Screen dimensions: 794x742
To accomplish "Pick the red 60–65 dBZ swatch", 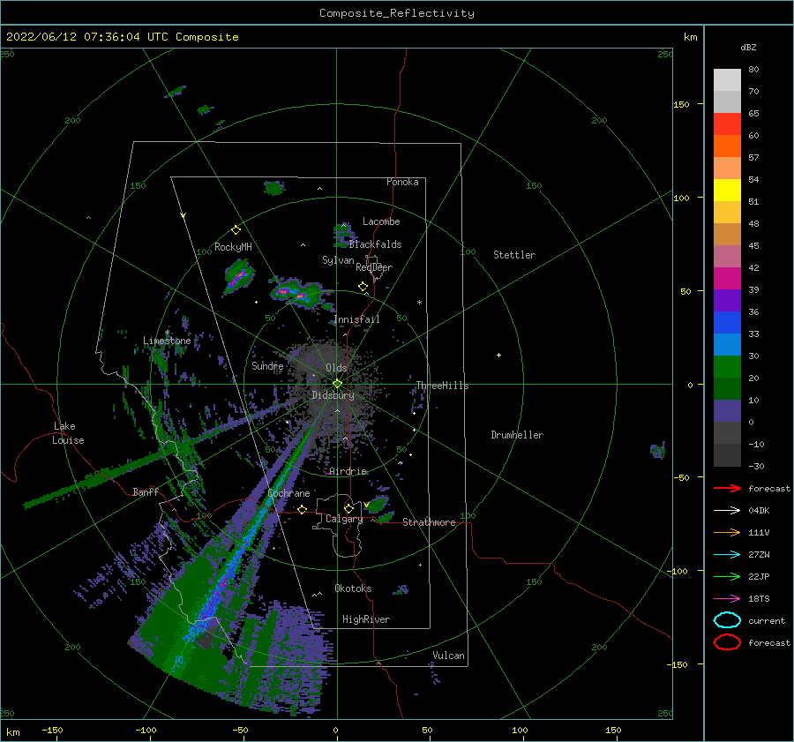I will pos(727,124).
